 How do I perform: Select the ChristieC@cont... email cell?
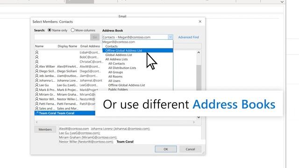click(92, 62)
